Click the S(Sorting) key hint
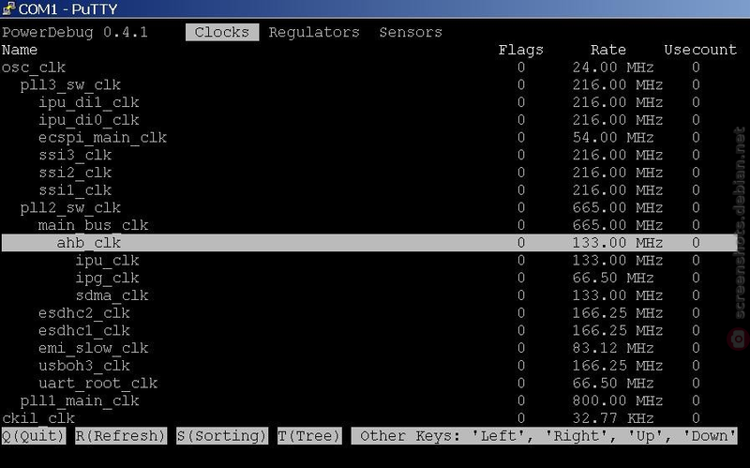This screenshot has height=468, width=750. pos(222,436)
